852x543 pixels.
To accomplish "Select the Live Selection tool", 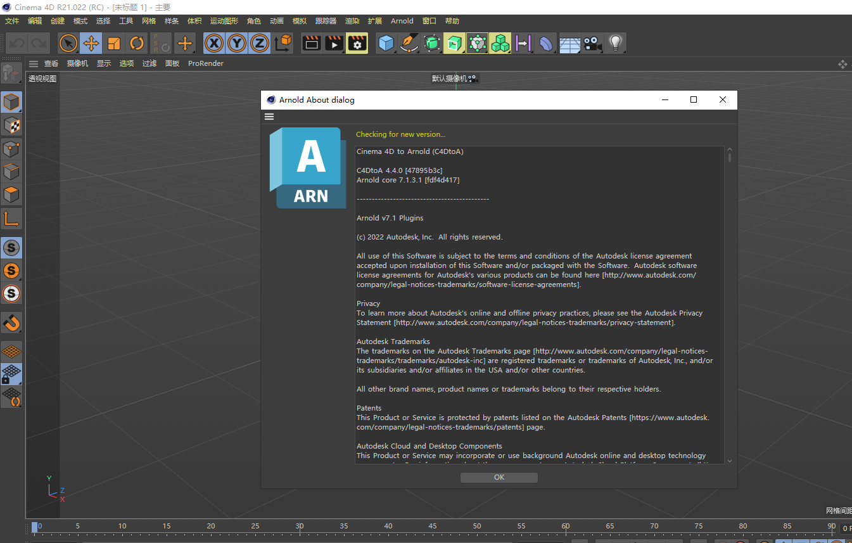I will [68, 43].
